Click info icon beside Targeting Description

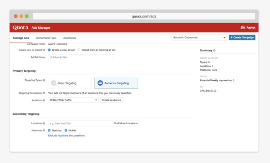44,93
